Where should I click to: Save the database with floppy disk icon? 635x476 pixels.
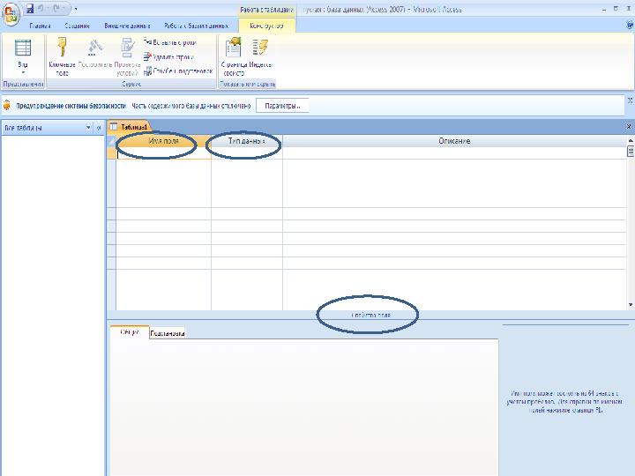coord(30,9)
